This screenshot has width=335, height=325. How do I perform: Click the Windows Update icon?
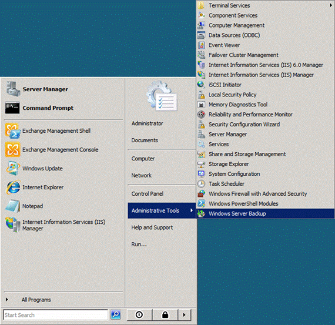point(13,168)
